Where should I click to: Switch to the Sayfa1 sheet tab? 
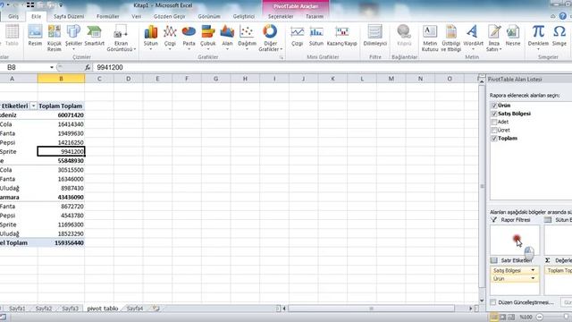17,309
